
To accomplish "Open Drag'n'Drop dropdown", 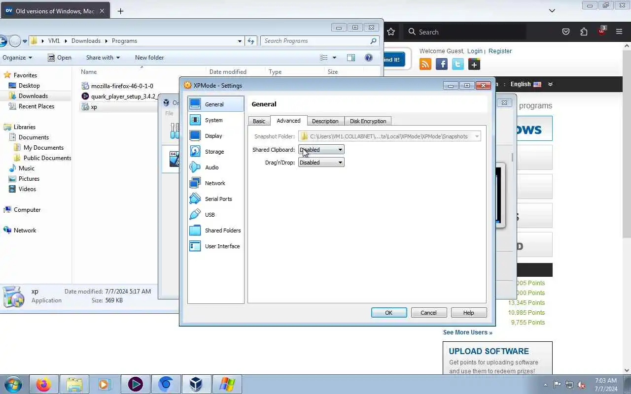I will pyautogui.click(x=321, y=163).
